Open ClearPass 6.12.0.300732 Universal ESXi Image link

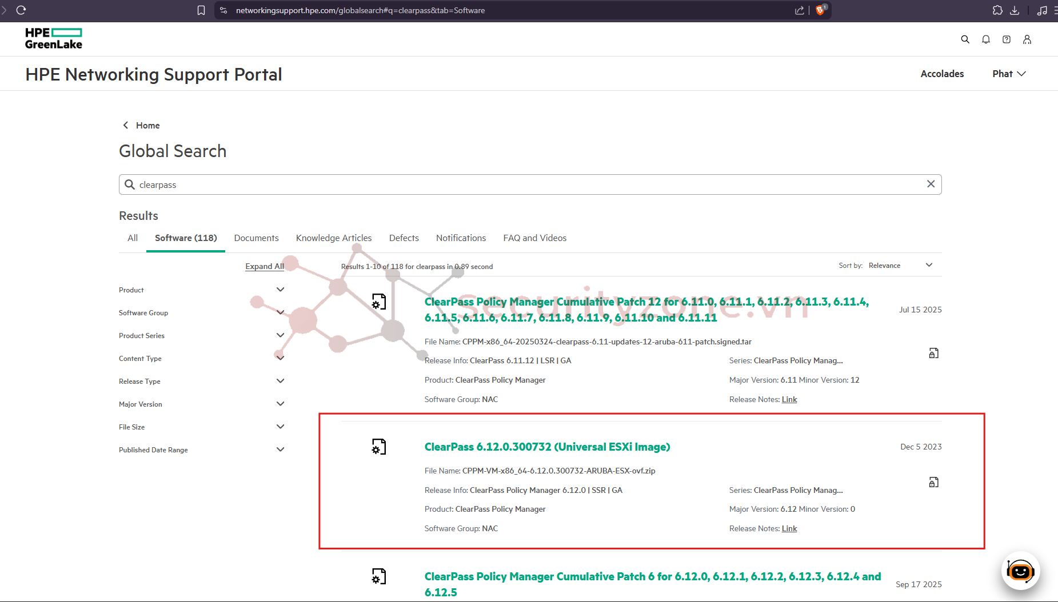(x=547, y=447)
